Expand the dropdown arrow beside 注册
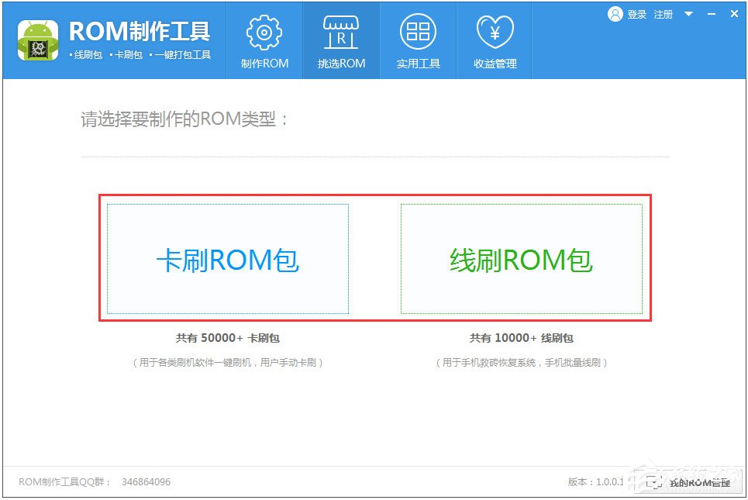The image size is (748, 500). tap(688, 13)
